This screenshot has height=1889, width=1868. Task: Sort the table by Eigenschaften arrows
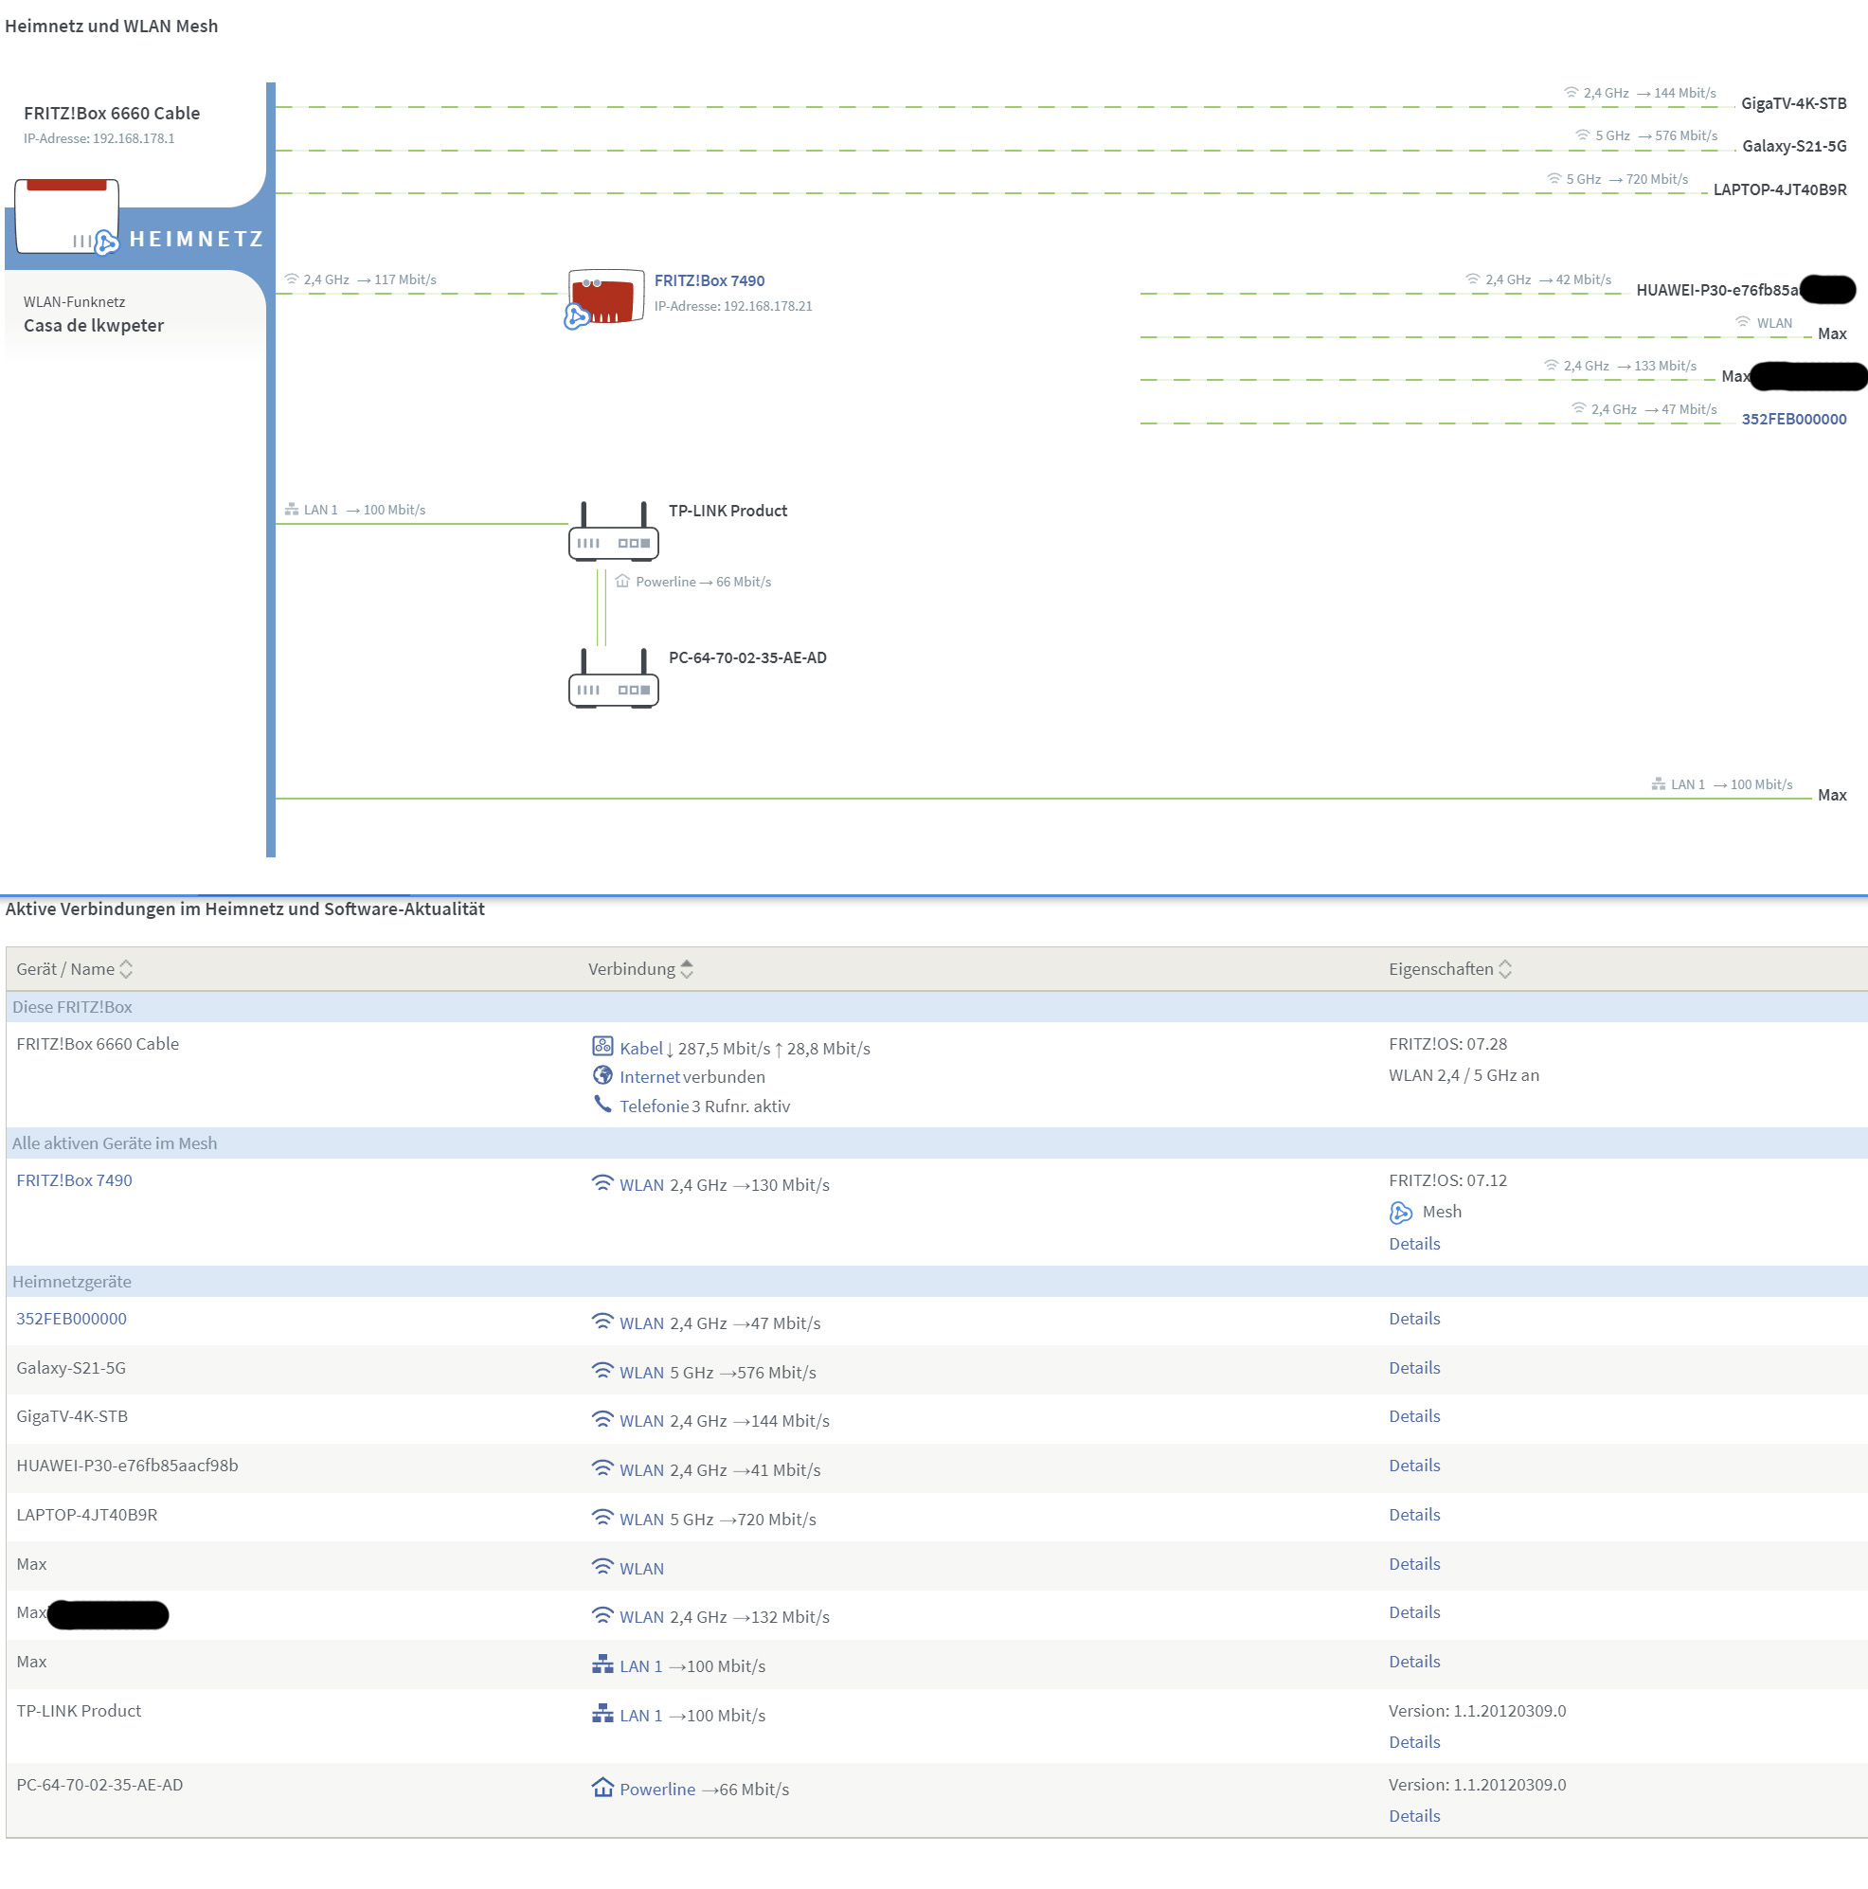pos(1505,969)
